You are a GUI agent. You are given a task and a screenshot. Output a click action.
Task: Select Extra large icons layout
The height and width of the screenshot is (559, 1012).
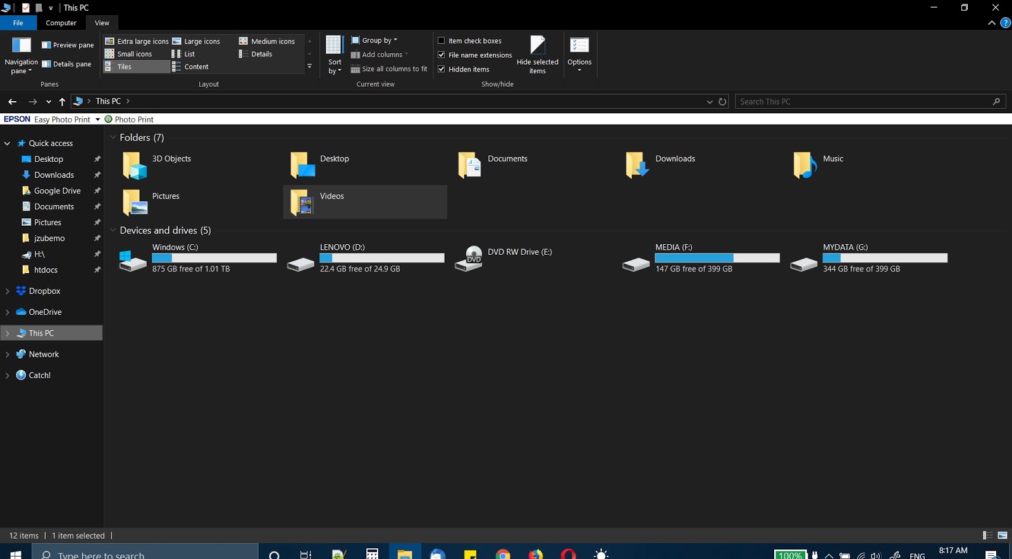click(x=137, y=41)
